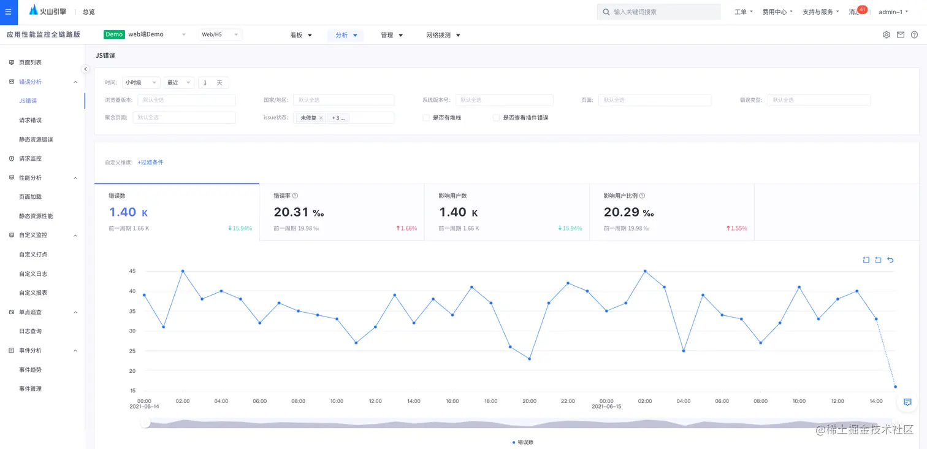This screenshot has width=927, height=449.
Task: Focus the keyword search box
Action: pos(658,12)
